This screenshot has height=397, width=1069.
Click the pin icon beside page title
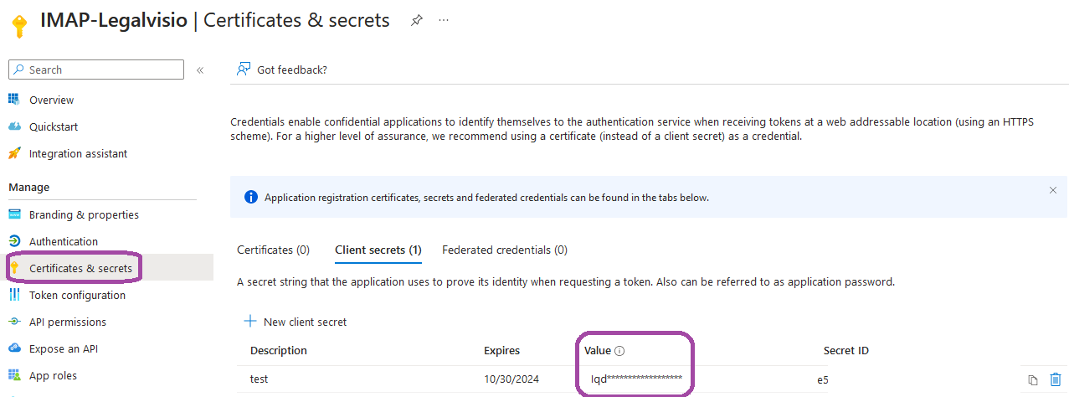416,21
